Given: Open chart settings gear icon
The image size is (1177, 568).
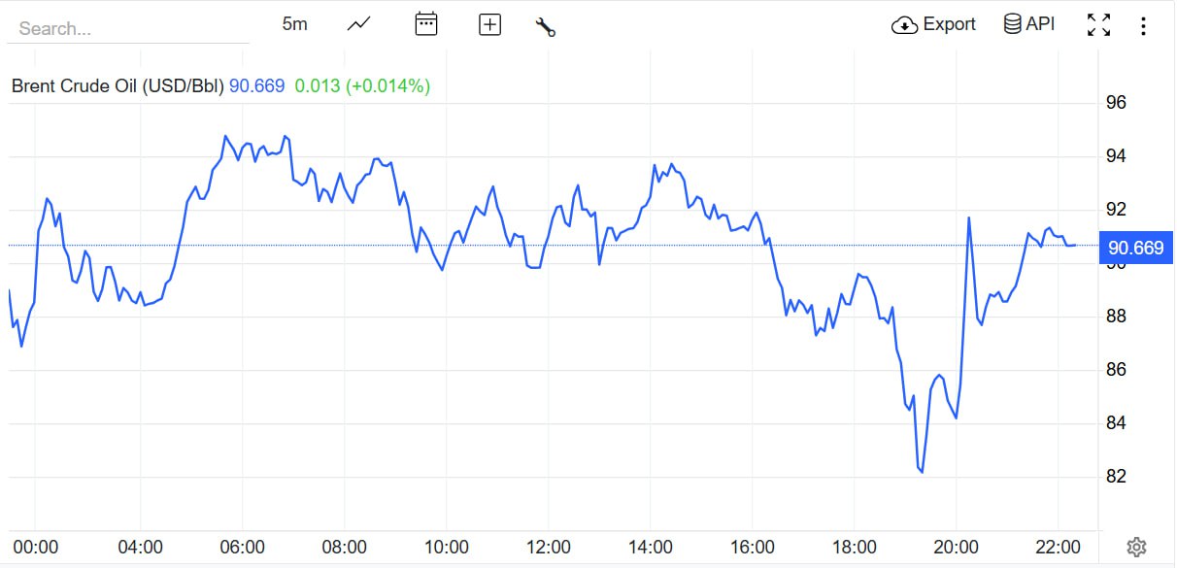Looking at the screenshot, I should 1136,547.
